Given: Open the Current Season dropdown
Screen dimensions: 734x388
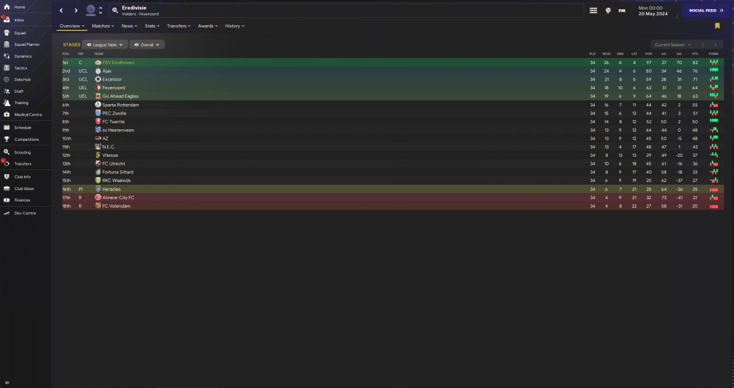Looking at the screenshot, I should point(673,45).
